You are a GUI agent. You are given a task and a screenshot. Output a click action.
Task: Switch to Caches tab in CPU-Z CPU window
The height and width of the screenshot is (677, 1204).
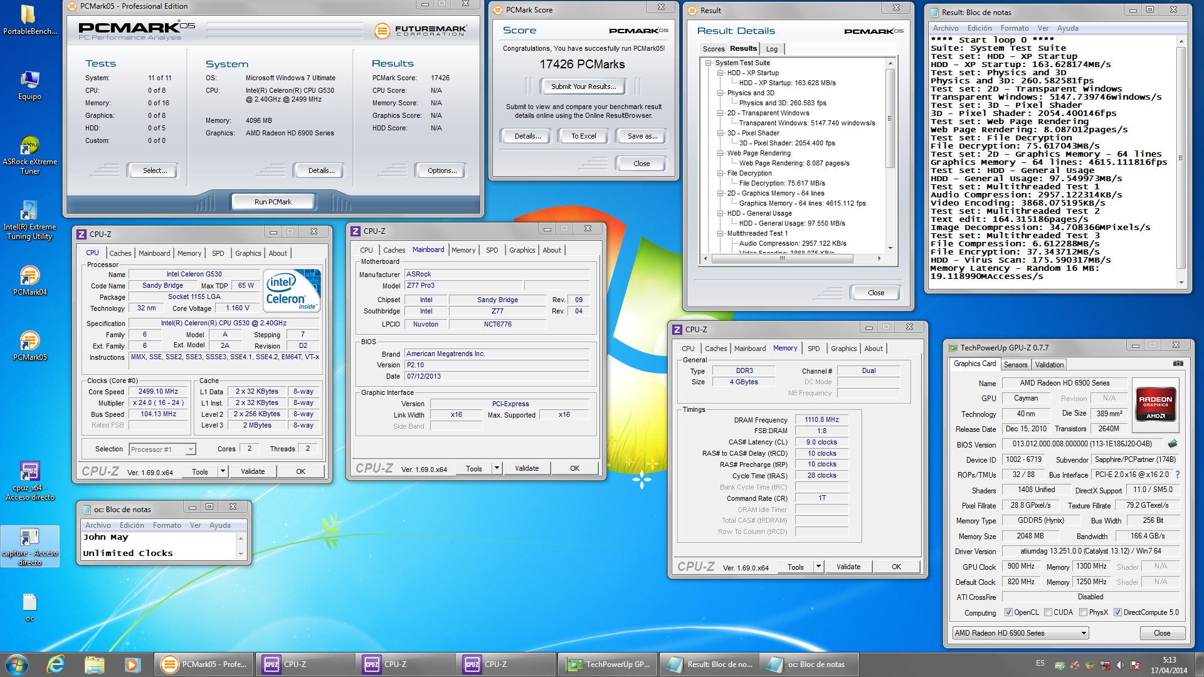120,253
